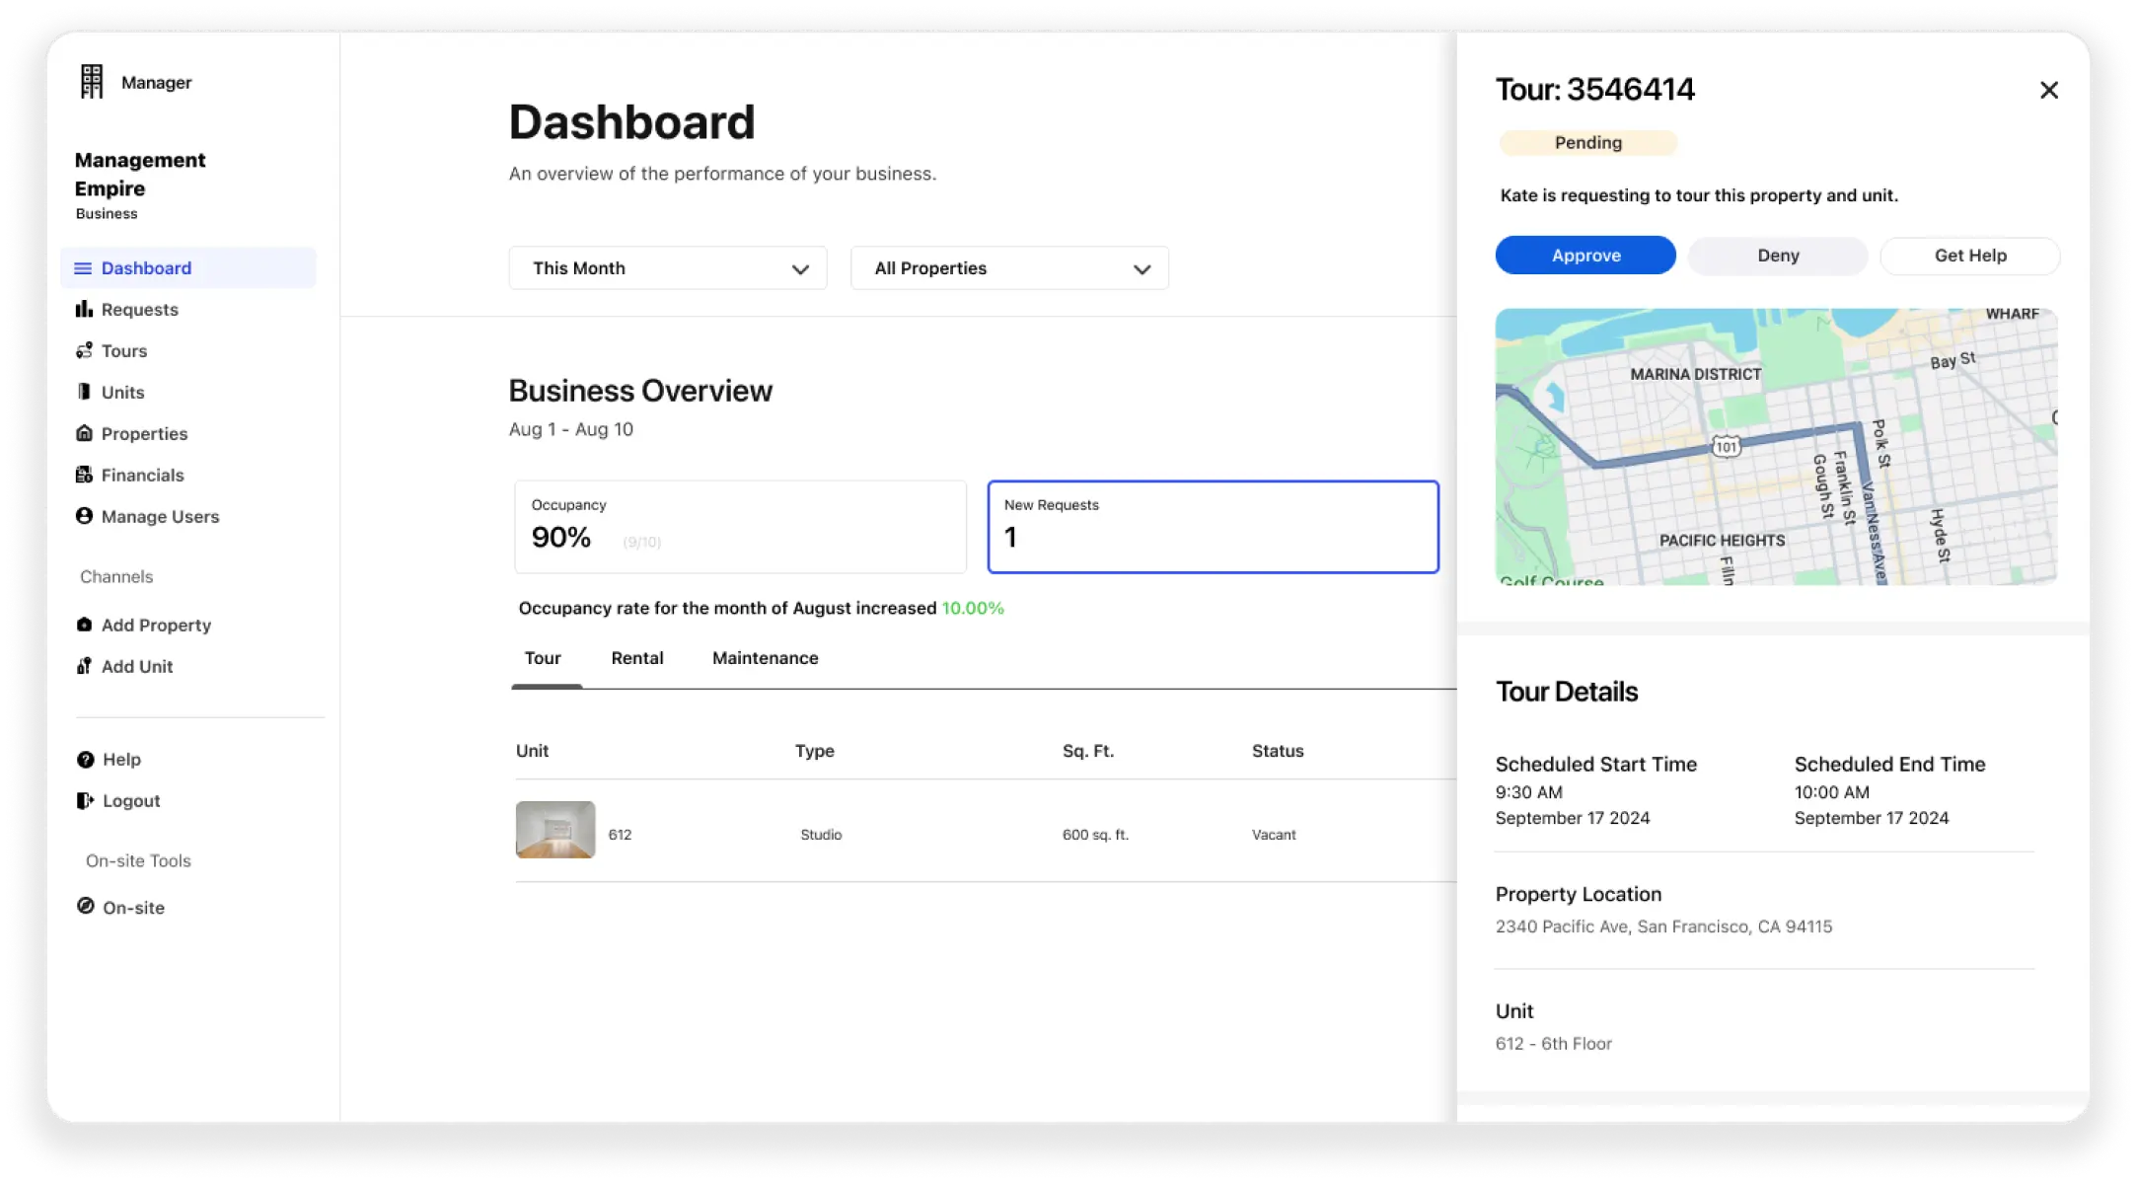
Task: Click the Manager building logo icon
Action: click(x=92, y=82)
